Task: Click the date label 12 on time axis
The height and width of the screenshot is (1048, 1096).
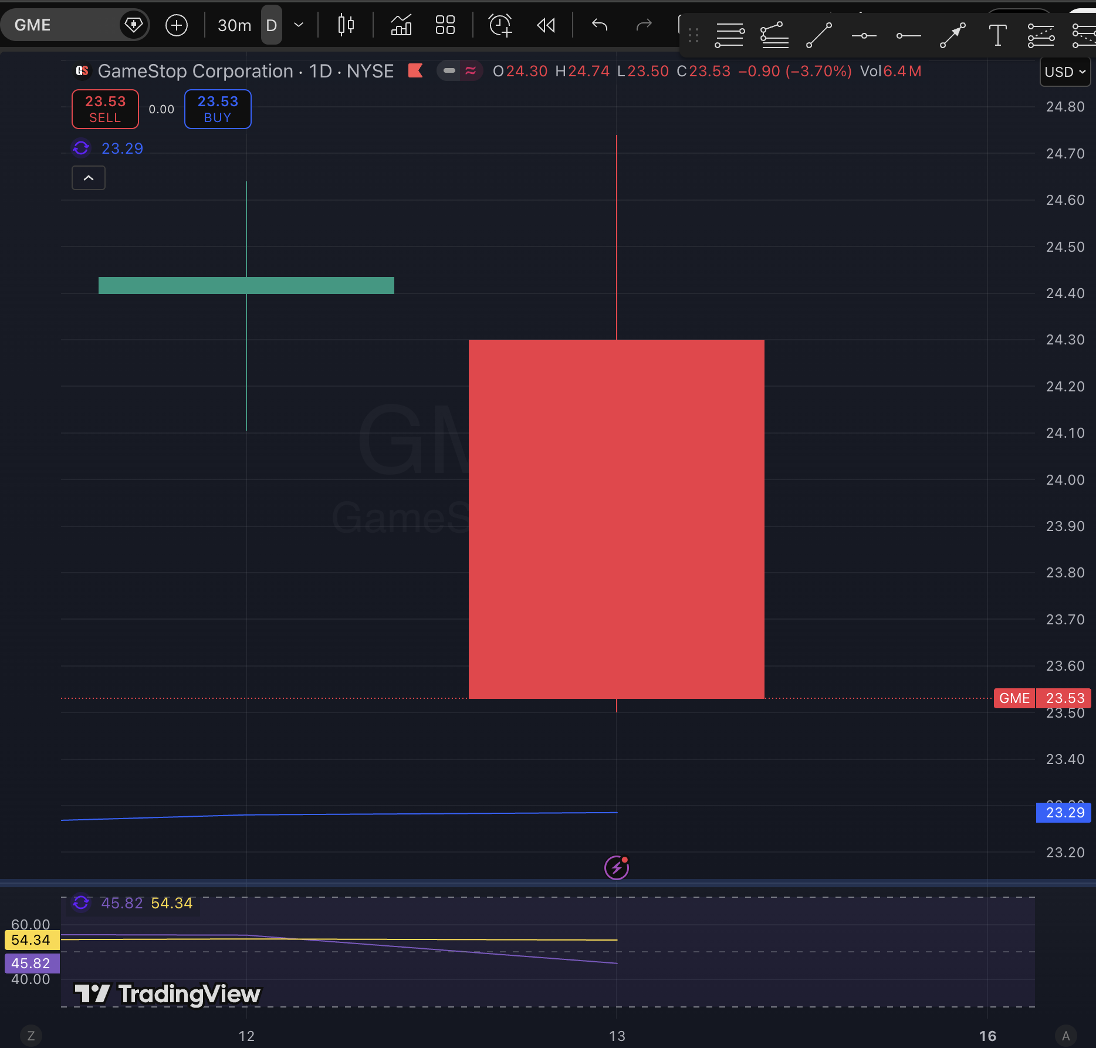Action: [x=246, y=1036]
